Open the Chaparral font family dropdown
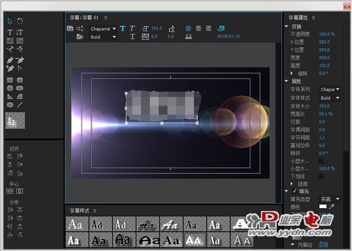 [103, 29]
